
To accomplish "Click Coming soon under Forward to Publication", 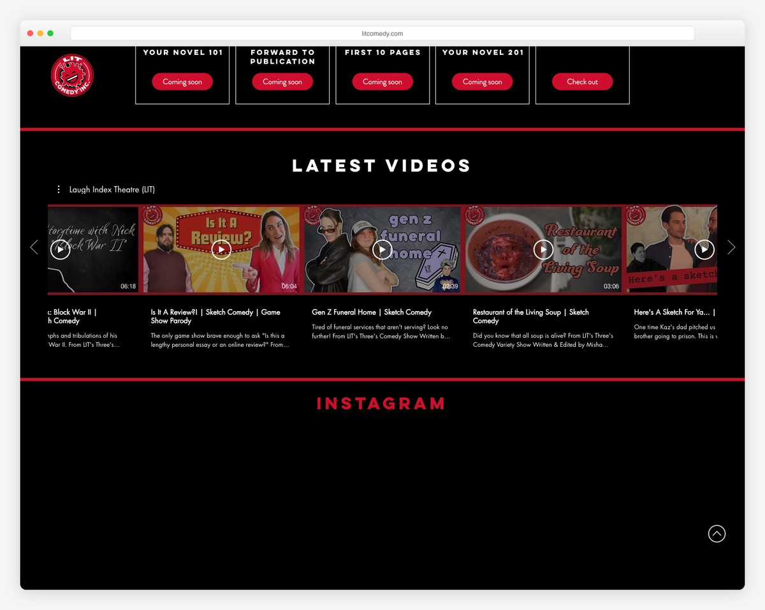I will pos(282,82).
